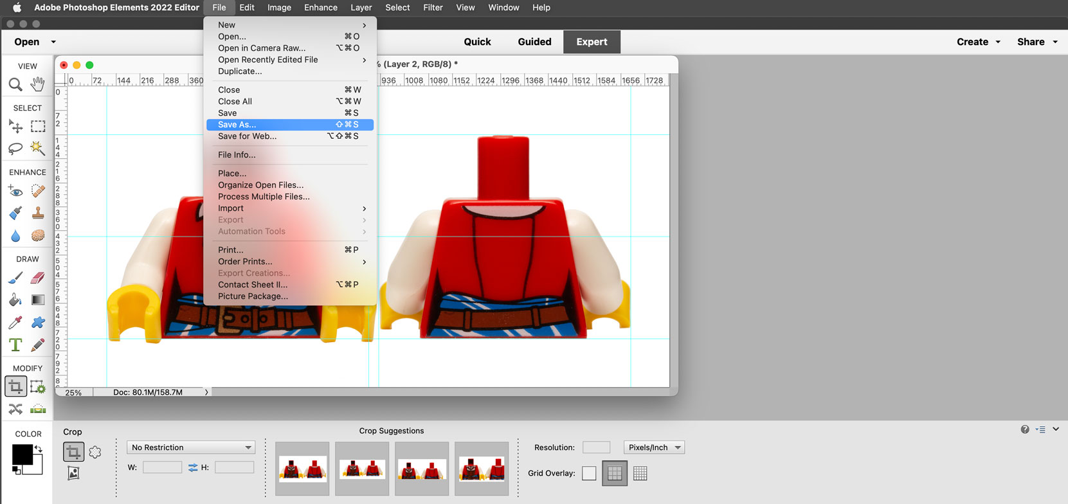1068x504 pixels.
Task: Reset default foreground and background colors
Action: [16, 471]
